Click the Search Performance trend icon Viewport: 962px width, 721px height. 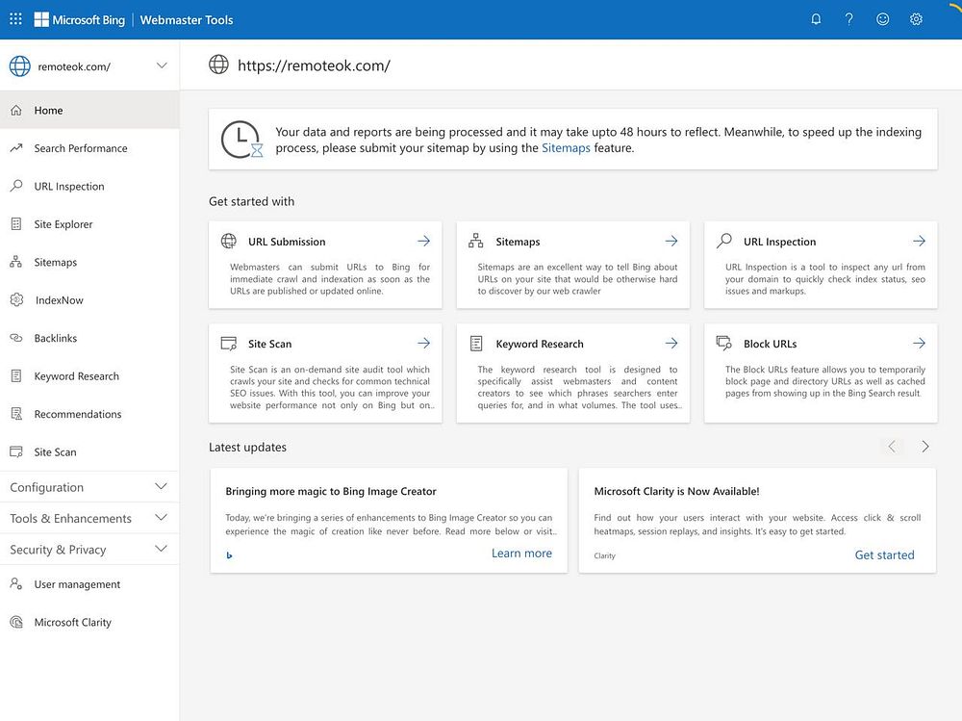pos(16,148)
